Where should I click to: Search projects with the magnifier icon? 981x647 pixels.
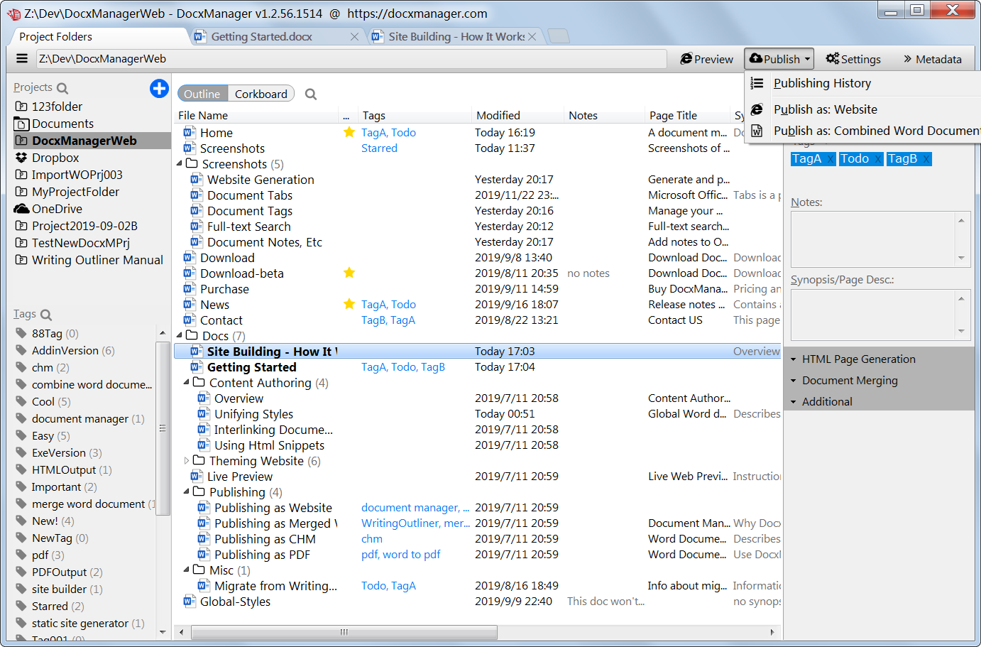pyautogui.click(x=62, y=88)
